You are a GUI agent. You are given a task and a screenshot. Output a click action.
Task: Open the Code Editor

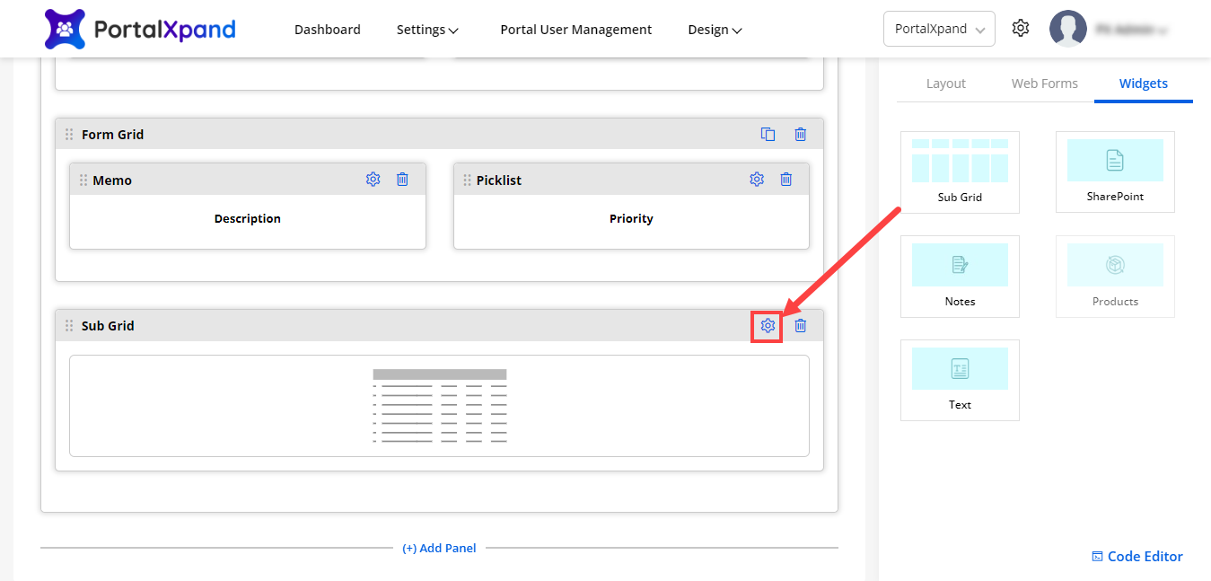pyautogui.click(x=1136, y=557)
